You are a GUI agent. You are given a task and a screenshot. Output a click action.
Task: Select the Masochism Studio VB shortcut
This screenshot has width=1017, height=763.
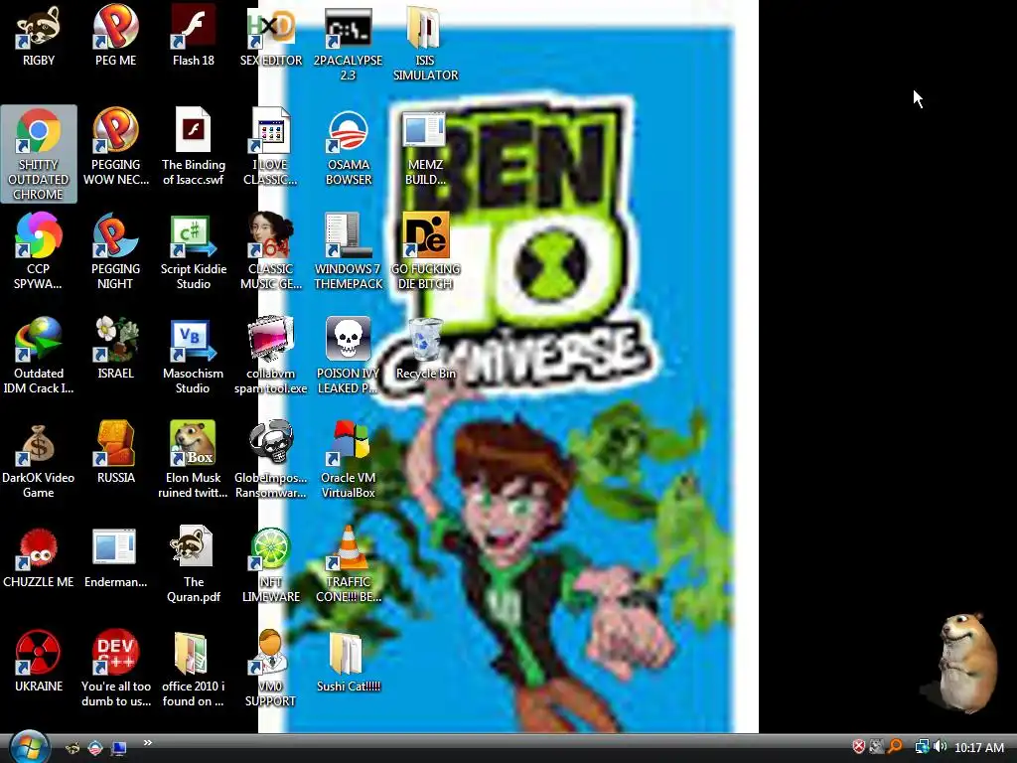194,356
